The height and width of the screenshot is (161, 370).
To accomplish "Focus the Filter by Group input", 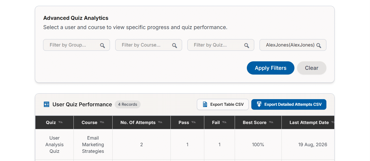I will (76, 45).
